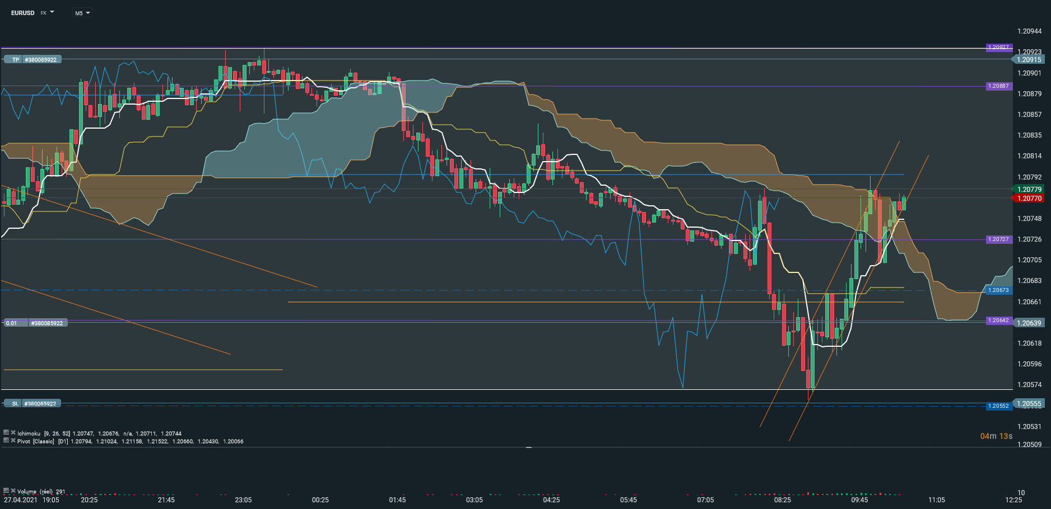Remove the Ichimoku indicator with its X
The height and width of the screenshot is (509, 1051).
pos(13,432)
